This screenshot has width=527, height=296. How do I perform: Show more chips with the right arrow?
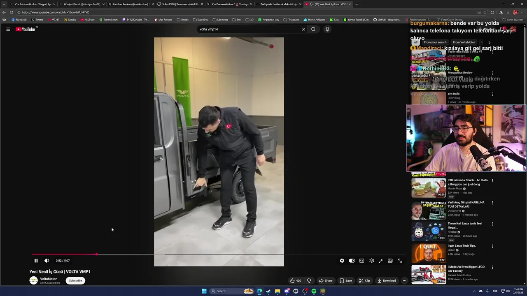[x=489, y=42]
